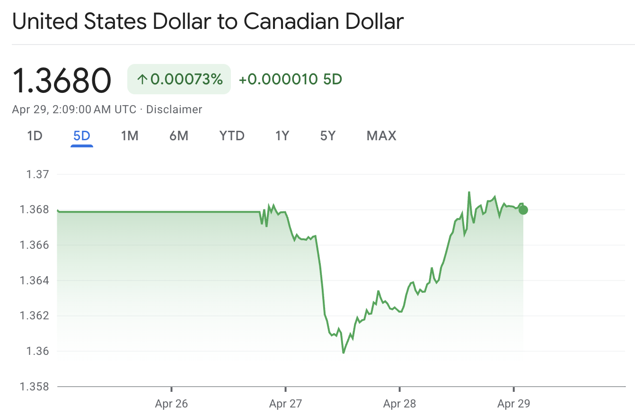Image resolution: width=635 pixels, height=416 pixels.
Task: Open the Disclaimer link
Action: click(175, 109)
